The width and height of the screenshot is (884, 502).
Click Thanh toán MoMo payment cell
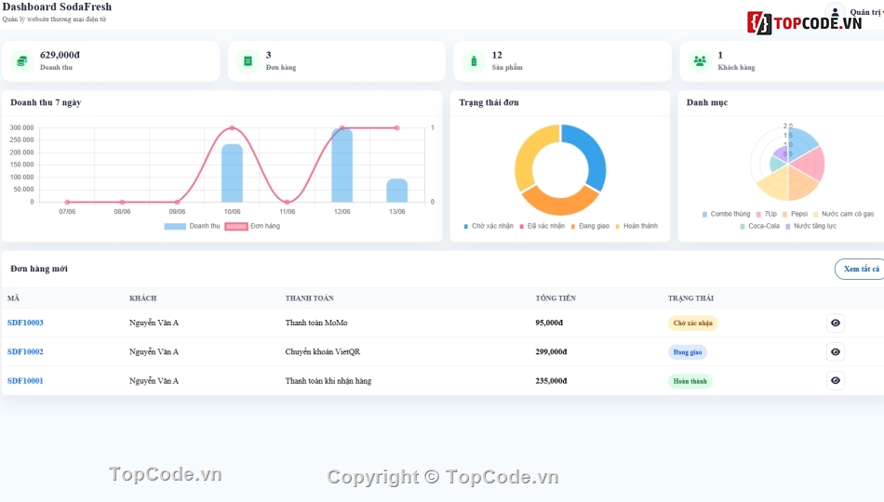[x=316, y=323]
